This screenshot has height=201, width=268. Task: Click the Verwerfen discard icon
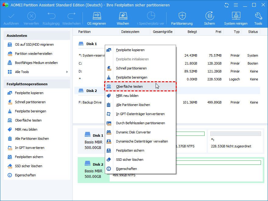point(31,19)
